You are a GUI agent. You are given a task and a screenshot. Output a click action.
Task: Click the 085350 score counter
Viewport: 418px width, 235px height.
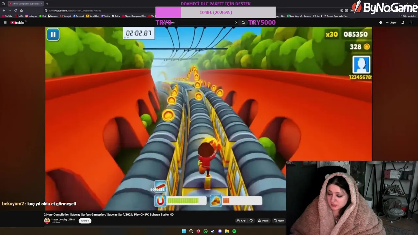[x=356, y=34]
